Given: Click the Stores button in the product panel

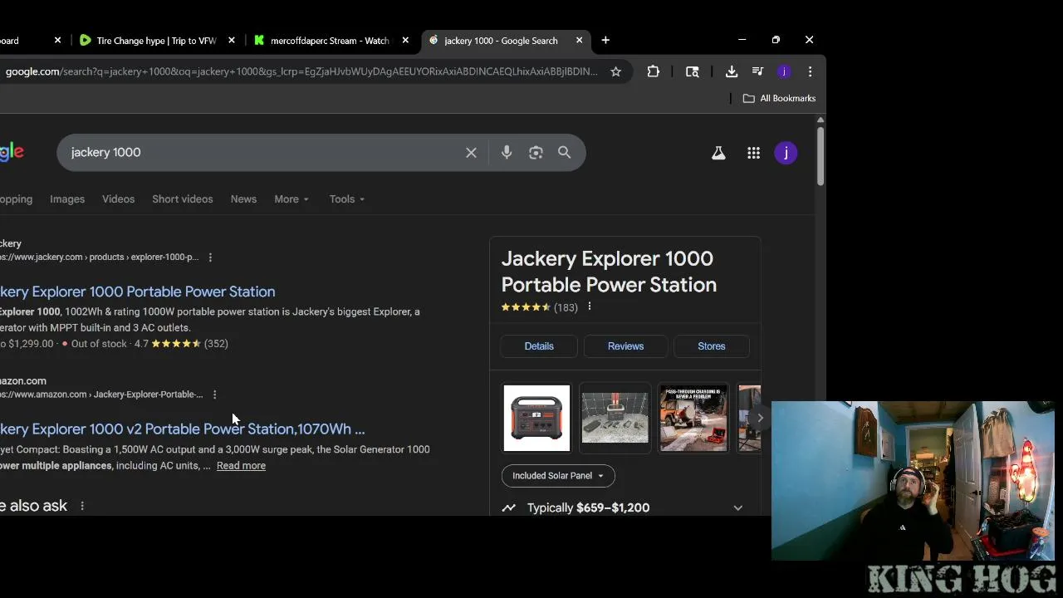Looking at the screenshot, I should tap(712, 346).
